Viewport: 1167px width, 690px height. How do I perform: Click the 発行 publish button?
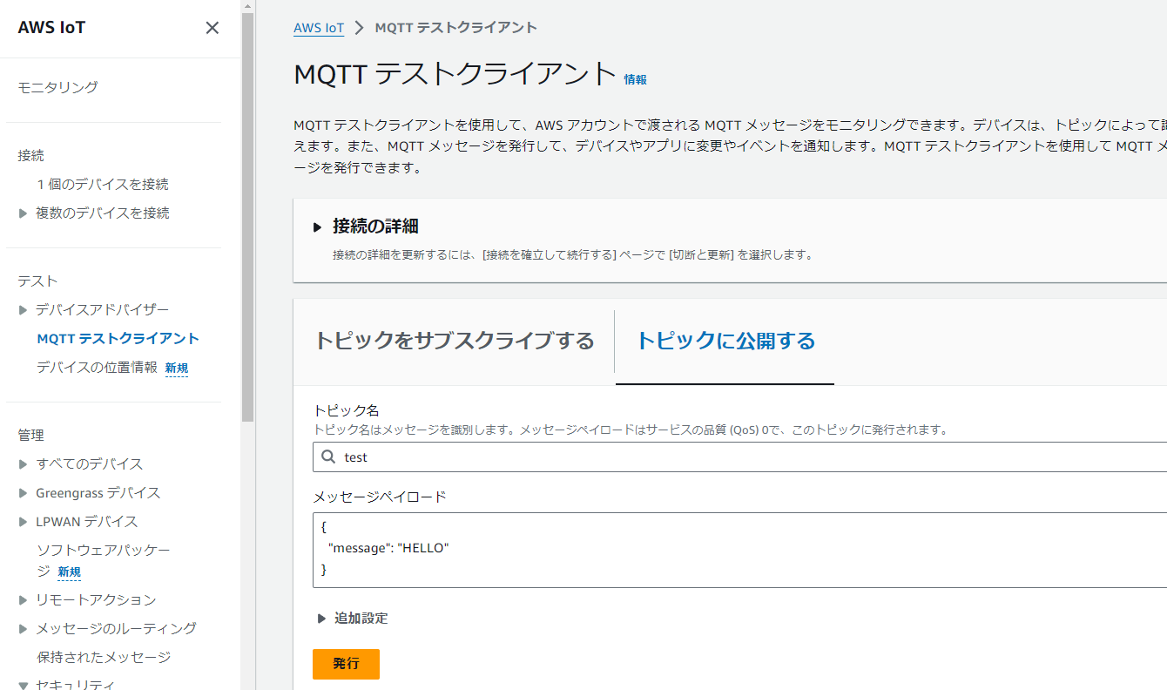(x=346, y=664)
